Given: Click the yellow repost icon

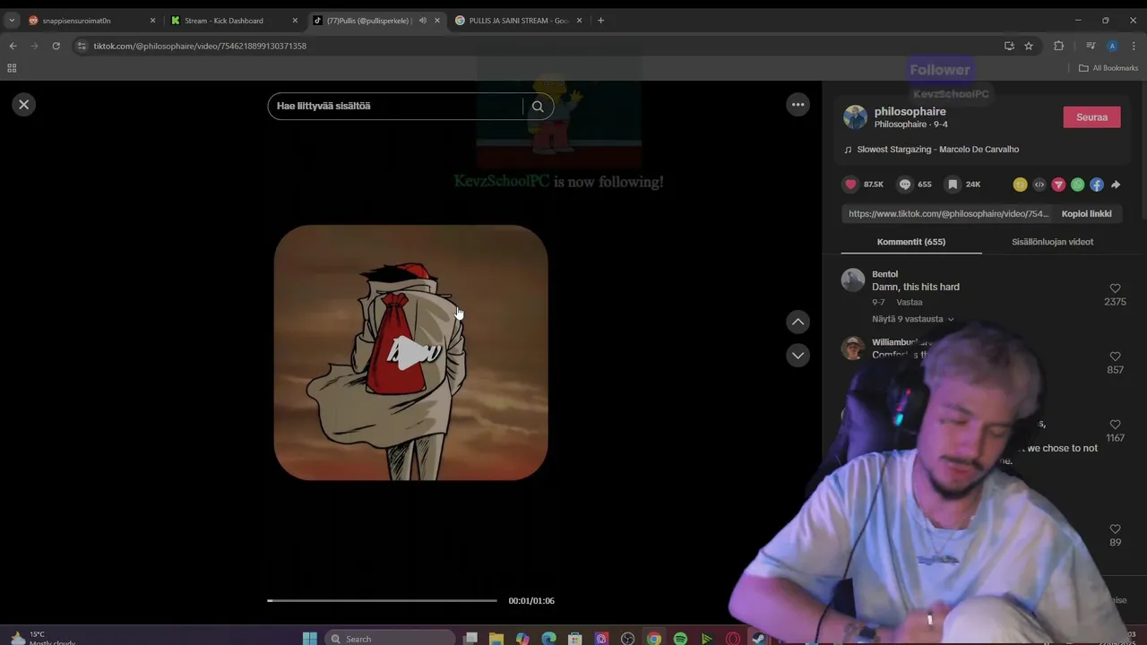Looking at the screenshot, I should 1020,185.
